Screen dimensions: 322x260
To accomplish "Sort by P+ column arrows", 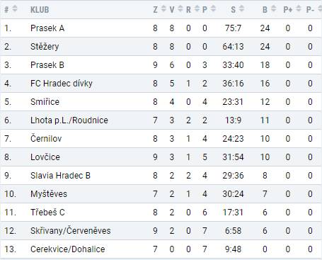I will (x=299, y=9).
